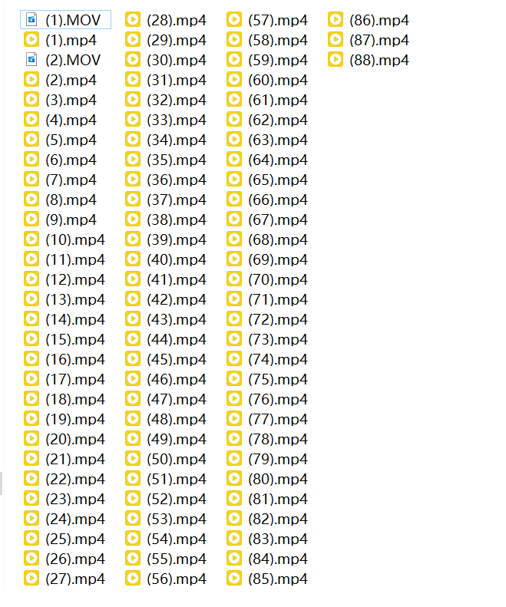
Task: Click the video icon beside (27).mp4
Action: [x=31, y=579]
